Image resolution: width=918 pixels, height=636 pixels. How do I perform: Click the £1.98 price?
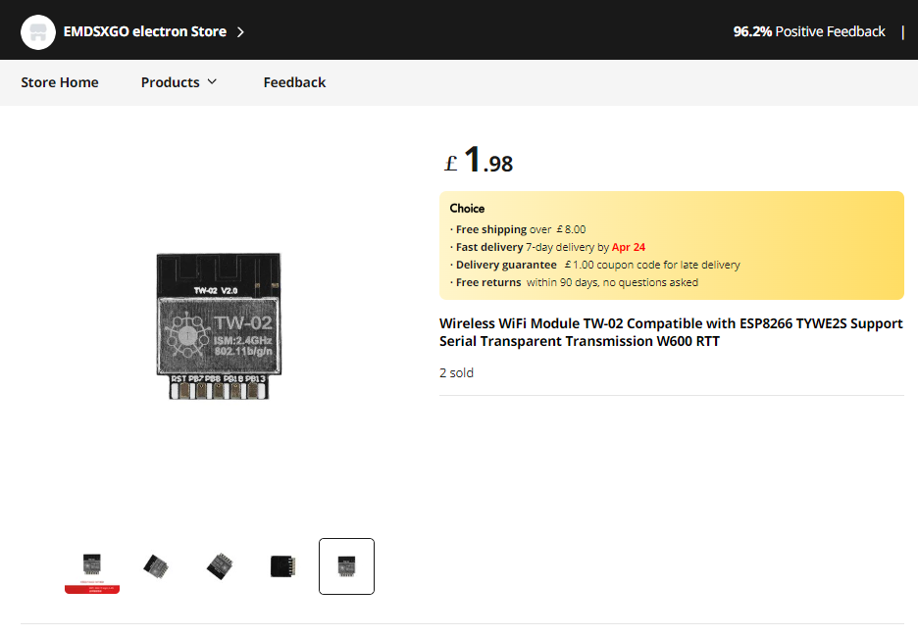[479, 160]
